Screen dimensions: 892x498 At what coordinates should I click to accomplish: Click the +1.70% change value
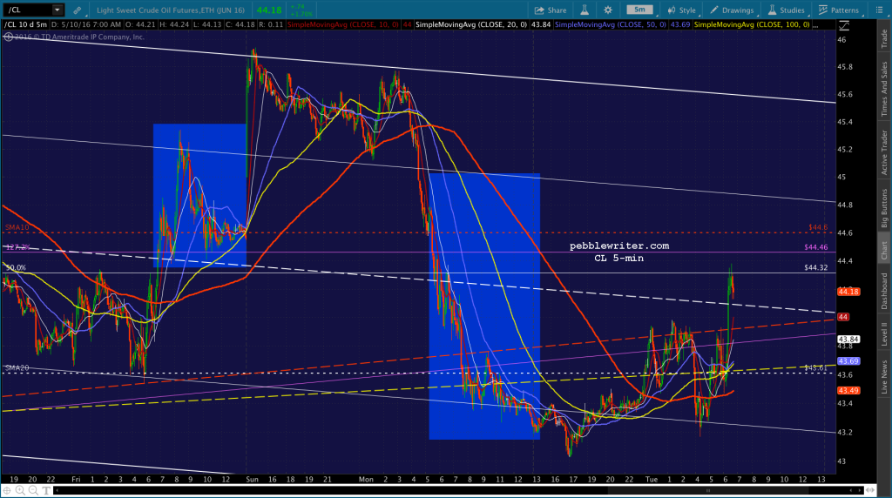click(301, 14)
